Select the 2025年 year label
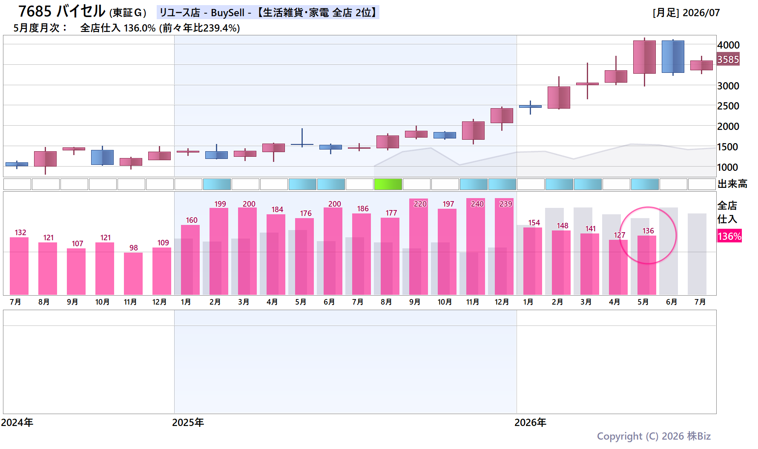The width and height of the screenshot is (758, 449). point(188,423)
